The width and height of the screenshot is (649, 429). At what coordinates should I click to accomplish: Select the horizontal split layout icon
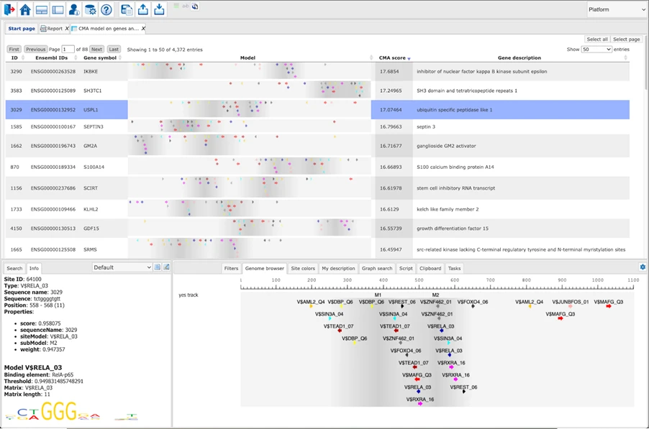41,9
